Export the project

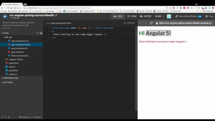tap(145, 16)
